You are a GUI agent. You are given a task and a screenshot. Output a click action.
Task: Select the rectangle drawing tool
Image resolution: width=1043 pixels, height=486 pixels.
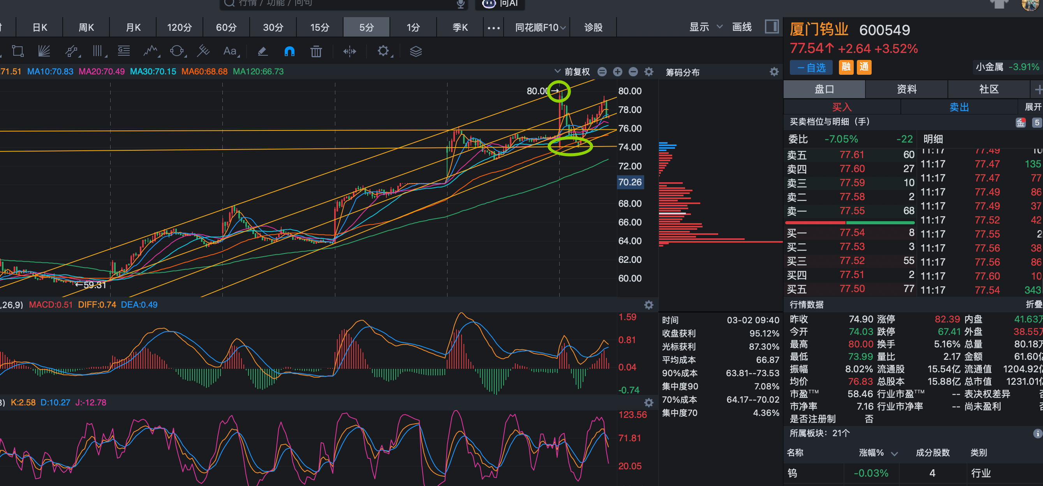click(18, 51)
